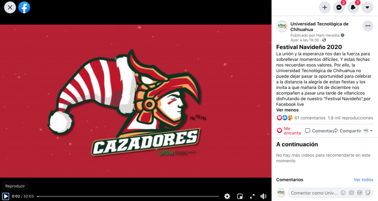Click the plus Create button

[x=324, y=7]
